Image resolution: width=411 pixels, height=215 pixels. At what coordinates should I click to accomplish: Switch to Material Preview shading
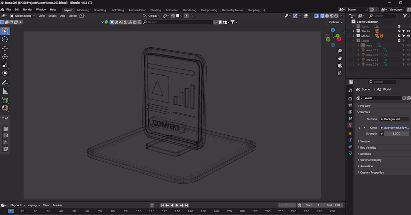point(331,16)
